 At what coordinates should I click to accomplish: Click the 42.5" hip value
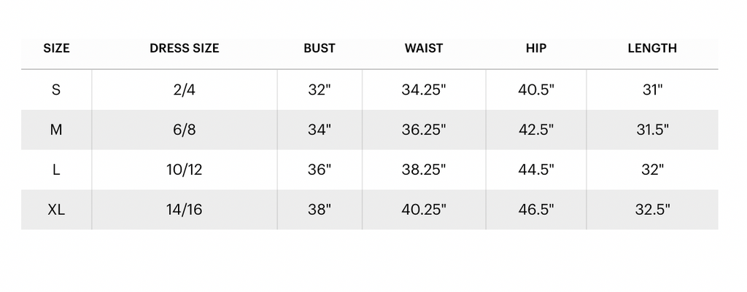[536, 130]
